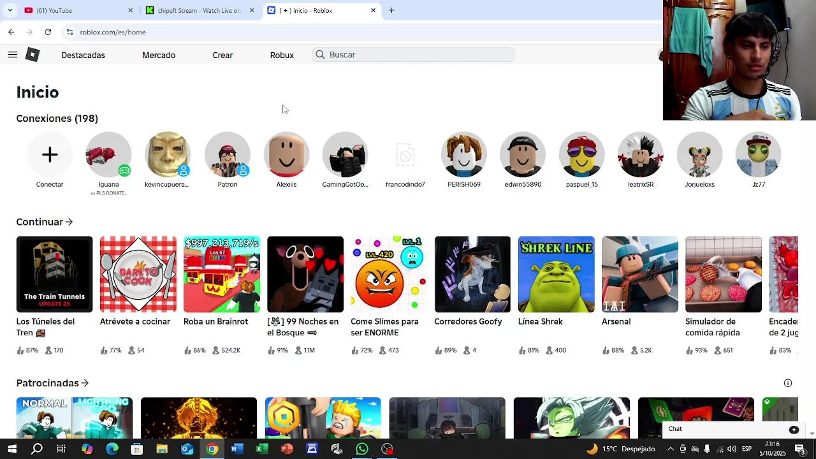Open Come Slimes para ser ENORME

[x=389, y=274]
